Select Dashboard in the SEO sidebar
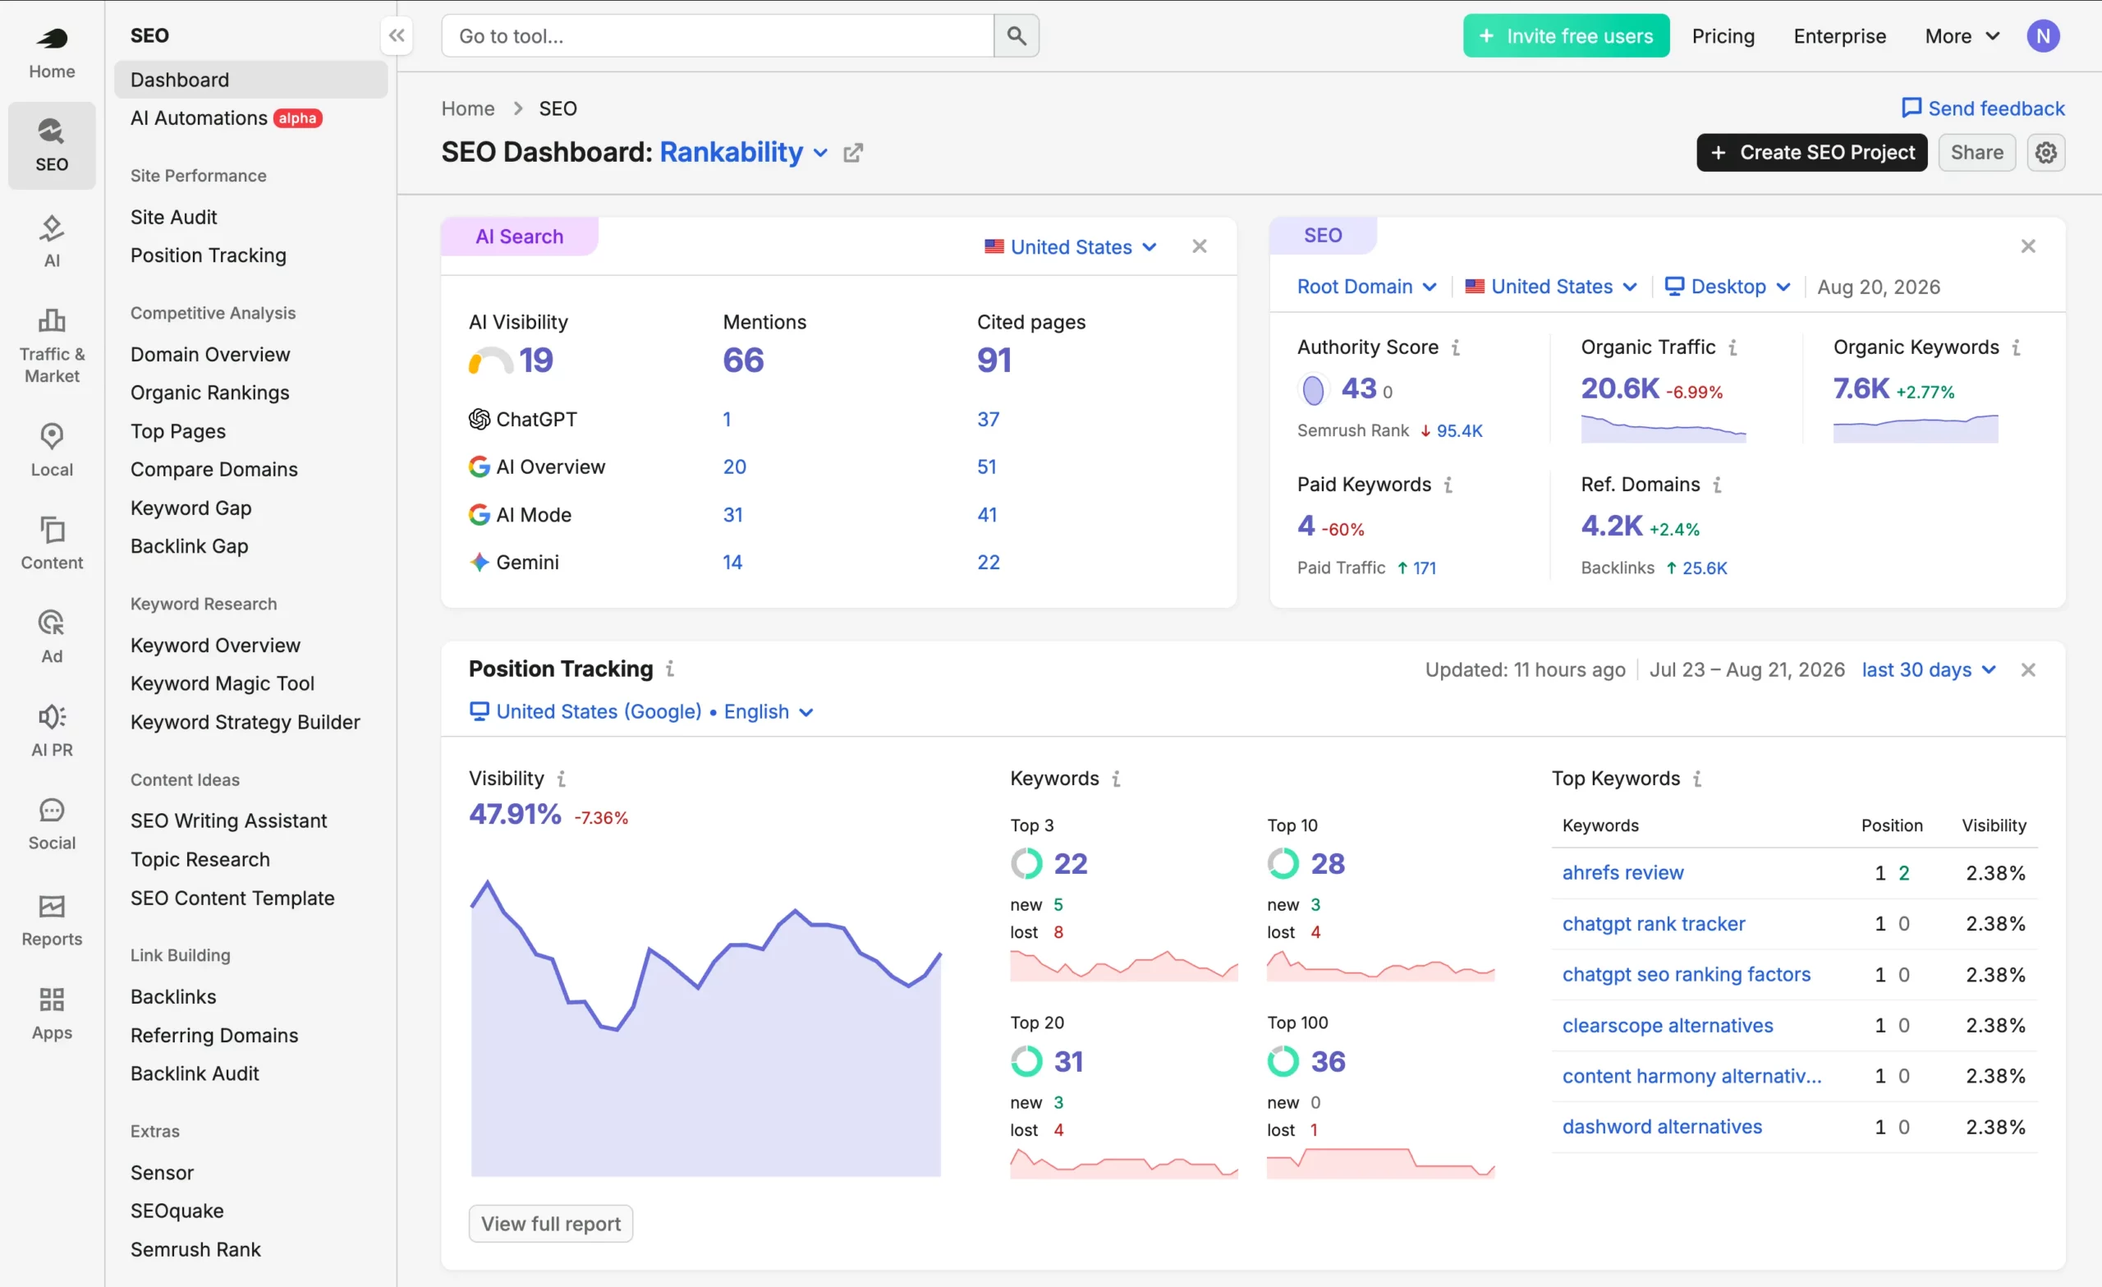 click(x=250, y=80)
